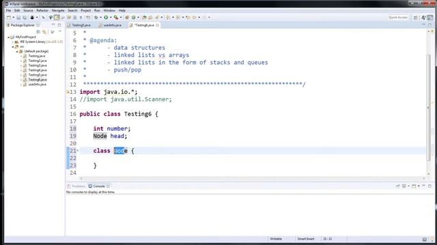Screen dimensions: 437x245
Task: Open the External Tools dropdown arrow
Action: 121,17
